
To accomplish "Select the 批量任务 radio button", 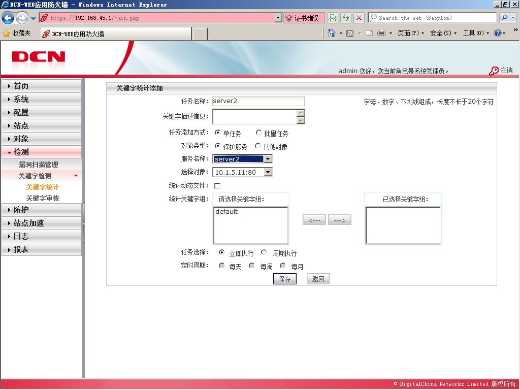I will [x=258, y=133].
